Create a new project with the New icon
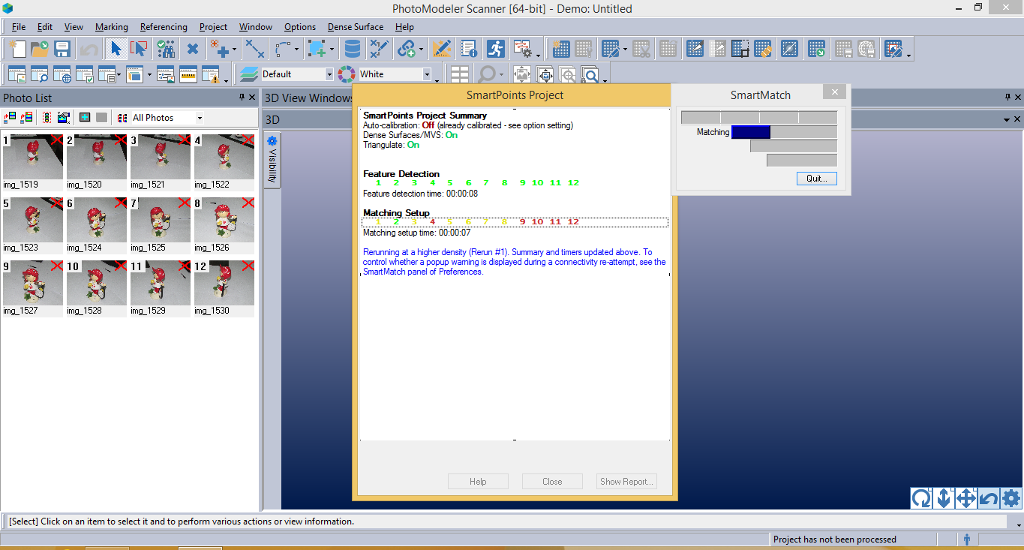 click(17, 50)
